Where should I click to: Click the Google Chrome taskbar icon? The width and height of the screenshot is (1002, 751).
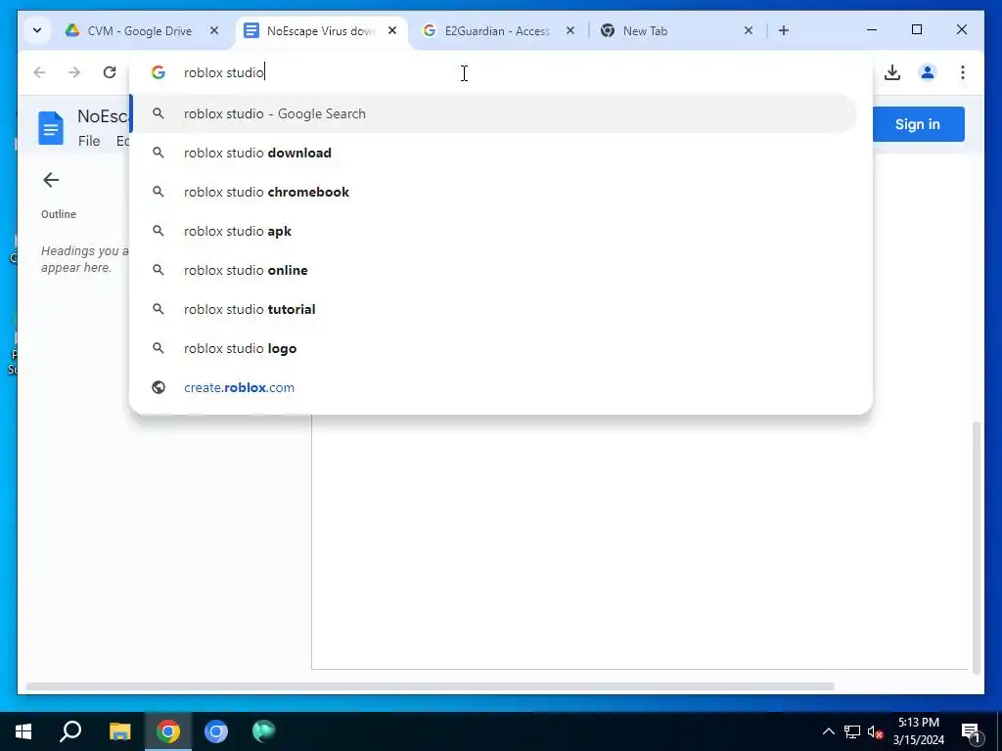click(168, 731)
